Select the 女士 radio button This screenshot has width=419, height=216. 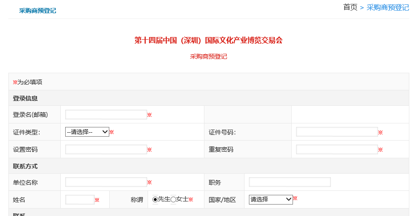[174, 200]
